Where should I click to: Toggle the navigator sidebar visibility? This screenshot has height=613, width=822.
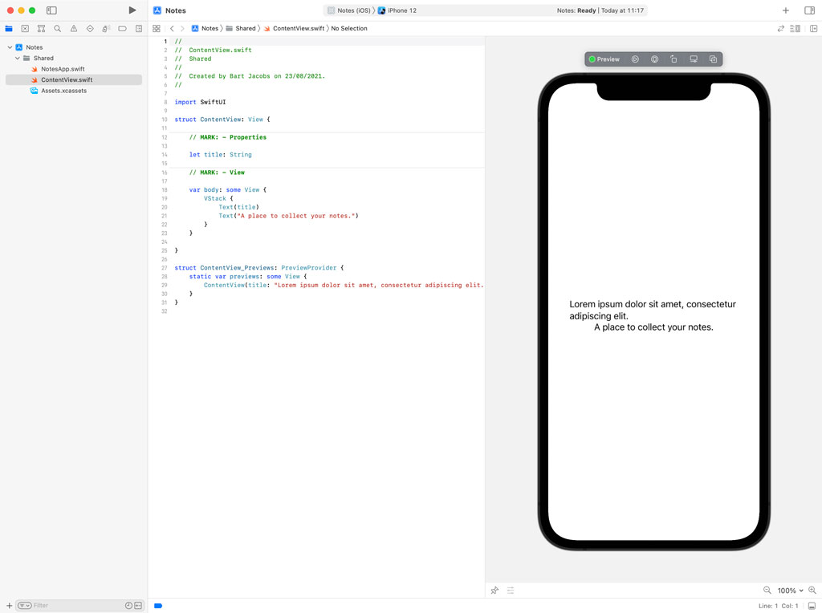click(51, 10)
